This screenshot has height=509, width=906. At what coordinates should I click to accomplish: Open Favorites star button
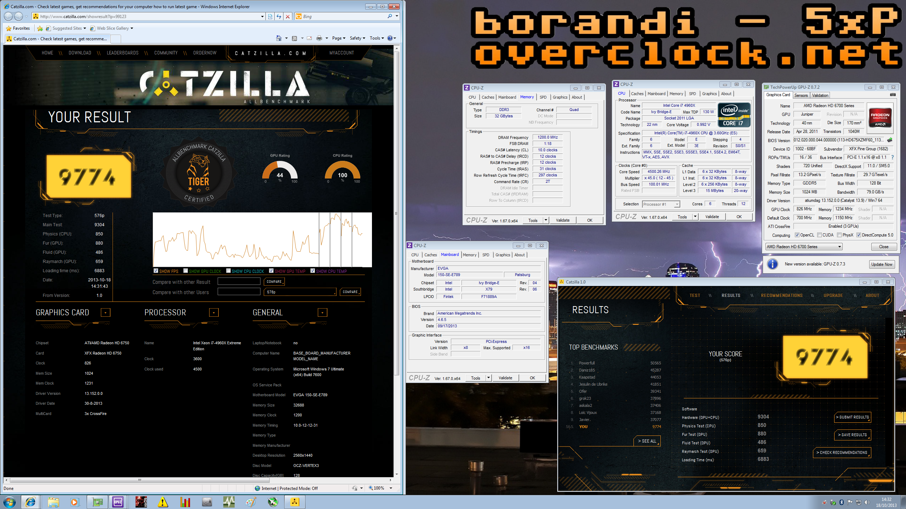click(x=18, y=28)
